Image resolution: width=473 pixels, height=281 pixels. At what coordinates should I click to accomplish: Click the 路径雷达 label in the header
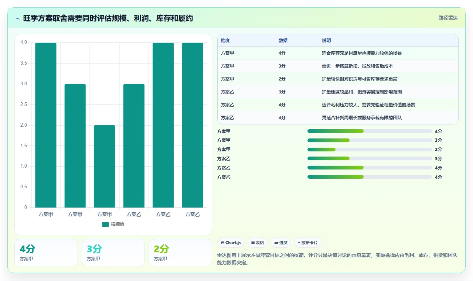(448, 18)
